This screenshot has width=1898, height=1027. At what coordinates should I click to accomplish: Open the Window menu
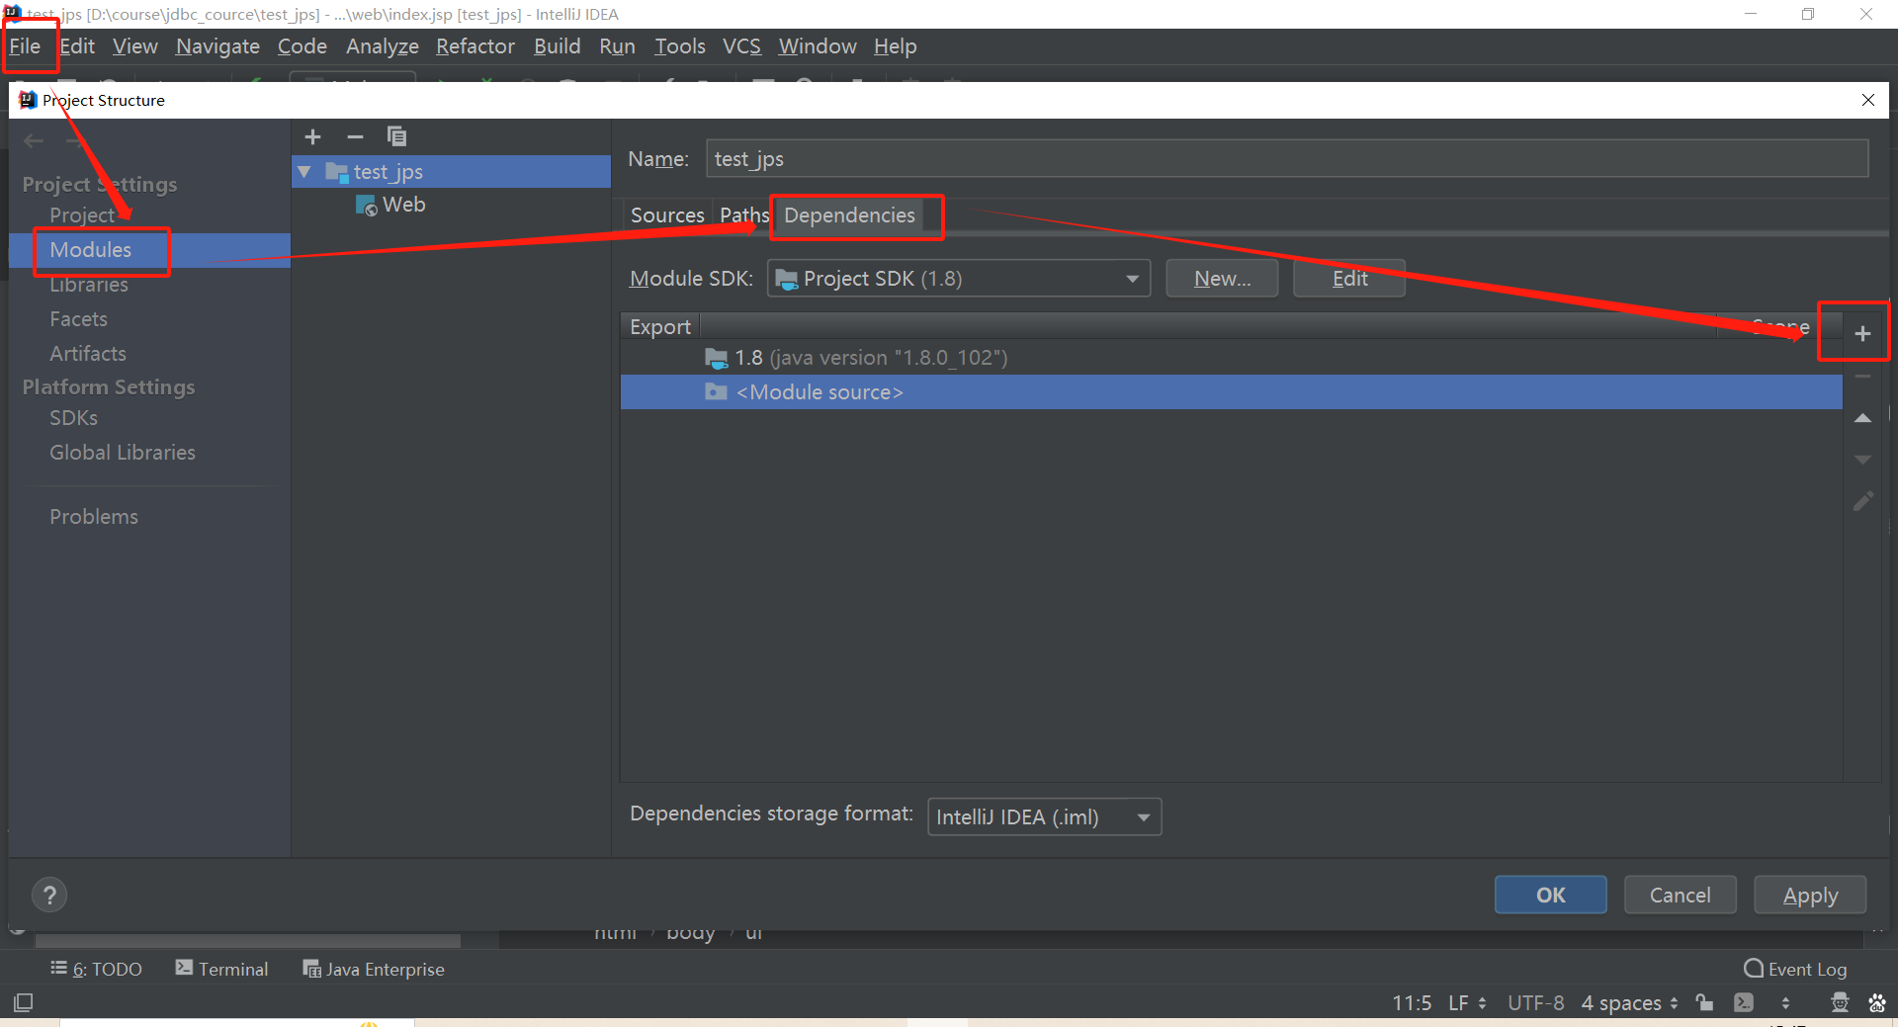pyautogui.click(x=817, y=46)
